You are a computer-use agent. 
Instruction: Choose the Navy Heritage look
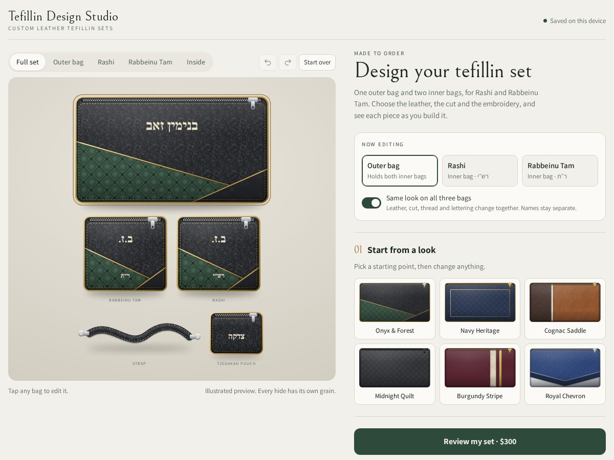tap(480, 309)
